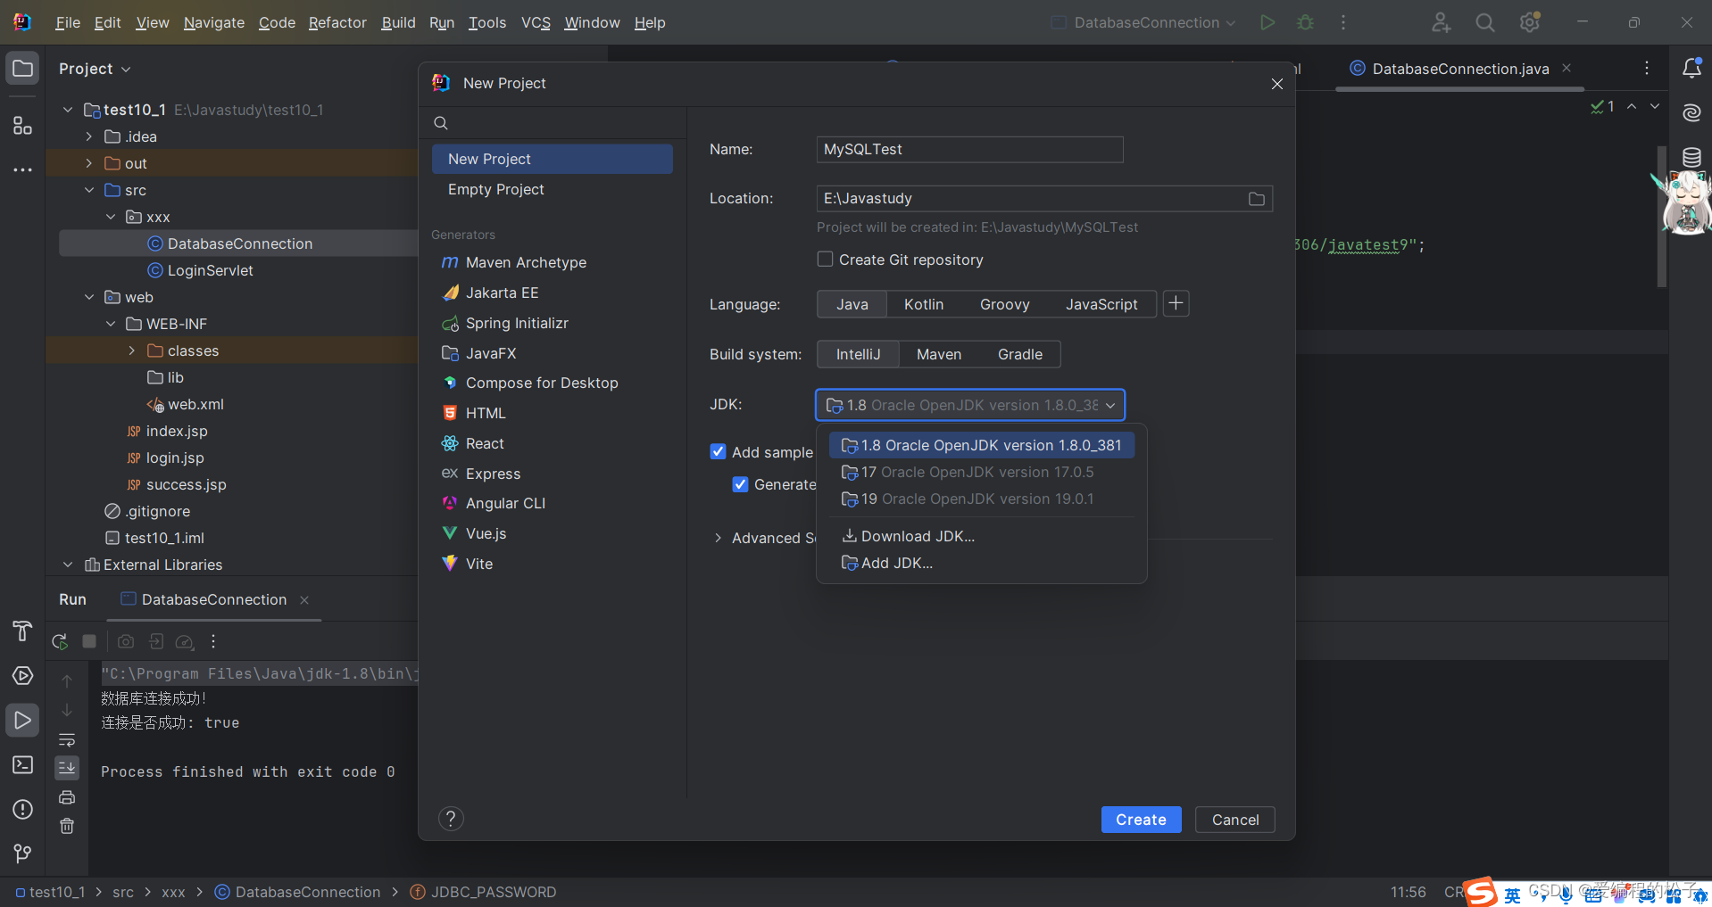The height and width of the screenshot is (907, 1712).
Task: Click the generators search field
Action: pyautogui.click(x=553, y=123)
